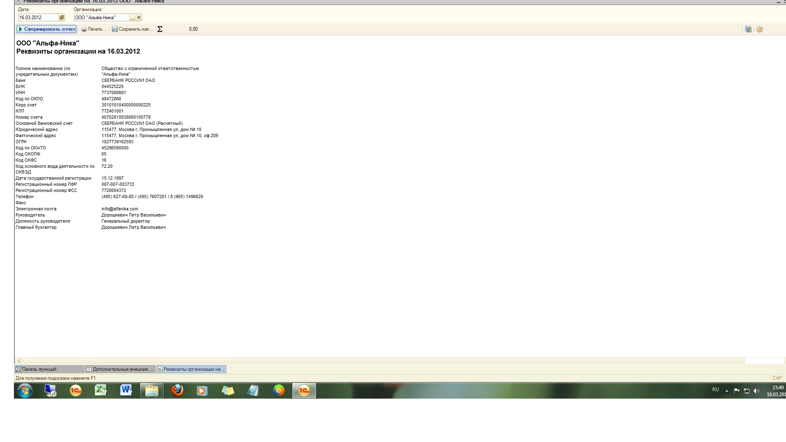Viewport: 786px width, 442px height.
Task: Click the Печать button
Action: pos(94,29)
